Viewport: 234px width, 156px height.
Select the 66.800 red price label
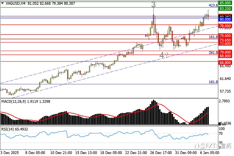click(x=225, y=62)
